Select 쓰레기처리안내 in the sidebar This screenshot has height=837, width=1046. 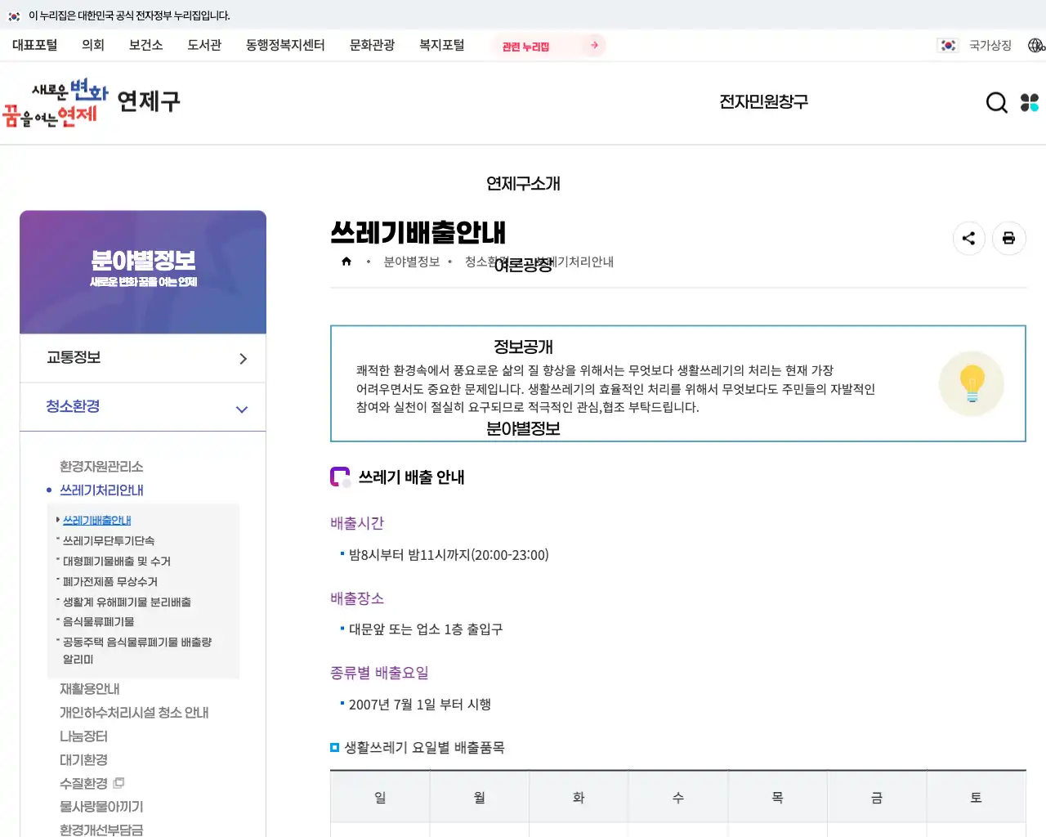[101, 490]
